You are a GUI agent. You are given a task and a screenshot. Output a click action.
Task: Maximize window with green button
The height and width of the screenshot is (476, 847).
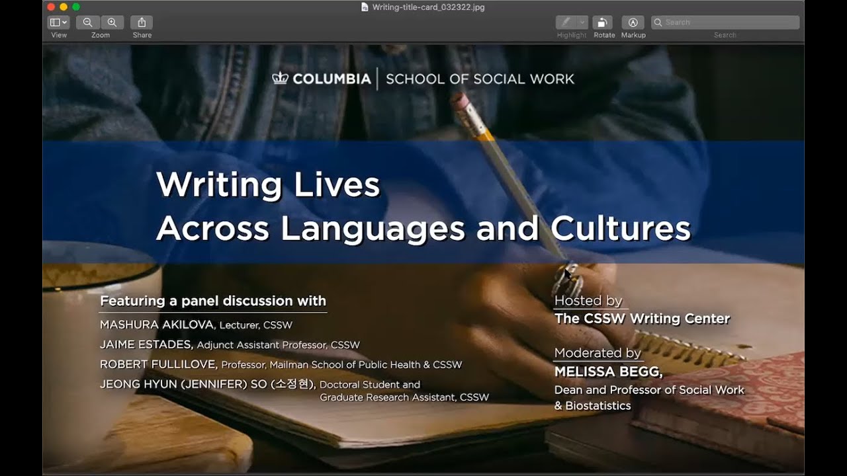(76, 7)
